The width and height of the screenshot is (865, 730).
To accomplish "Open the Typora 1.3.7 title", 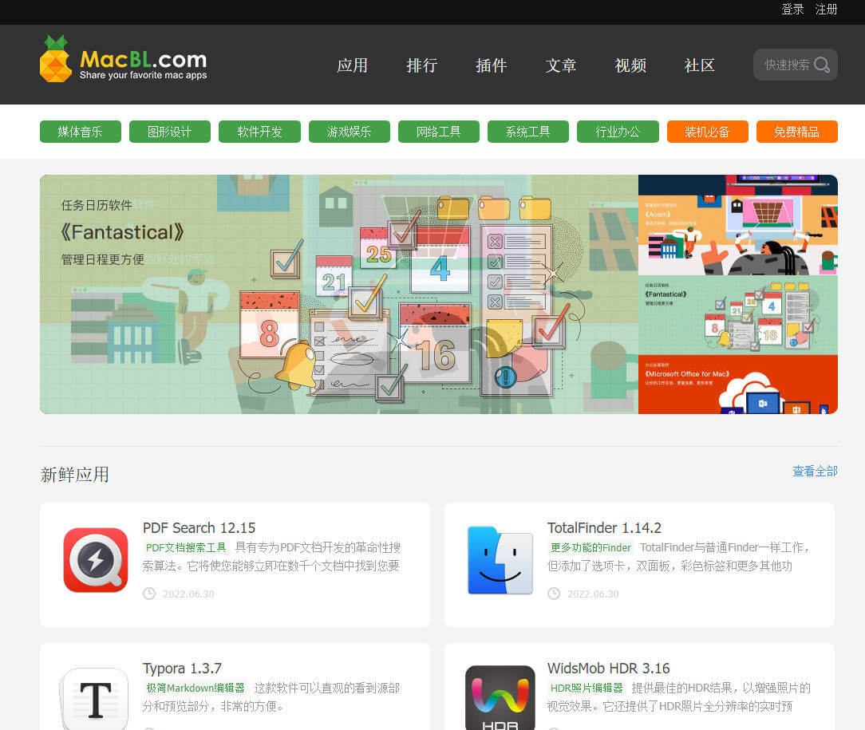I will tap(182, 669).
